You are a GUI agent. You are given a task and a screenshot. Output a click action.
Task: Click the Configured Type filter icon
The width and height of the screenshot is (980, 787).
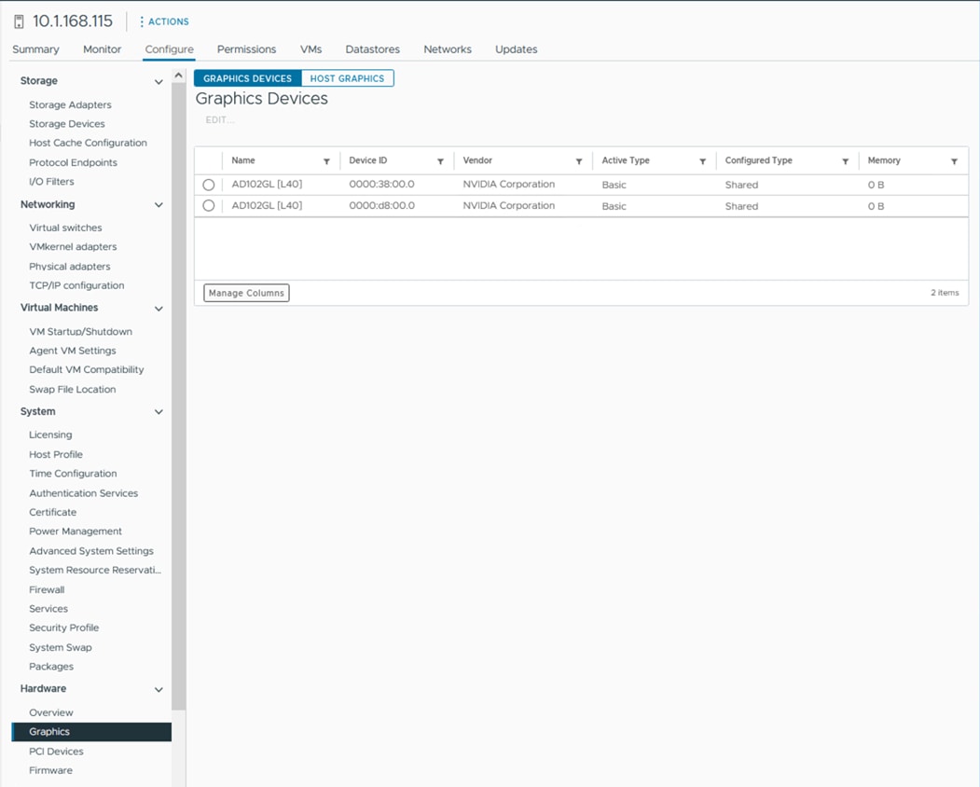845,161
